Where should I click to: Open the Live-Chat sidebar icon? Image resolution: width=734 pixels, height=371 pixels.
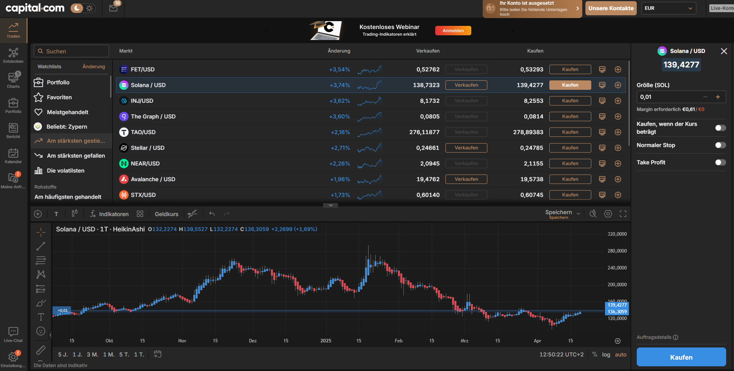(13, 335)
